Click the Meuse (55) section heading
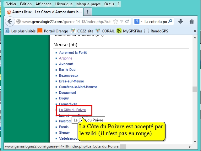Screen dimensions: 201x151 pos(65,45)
